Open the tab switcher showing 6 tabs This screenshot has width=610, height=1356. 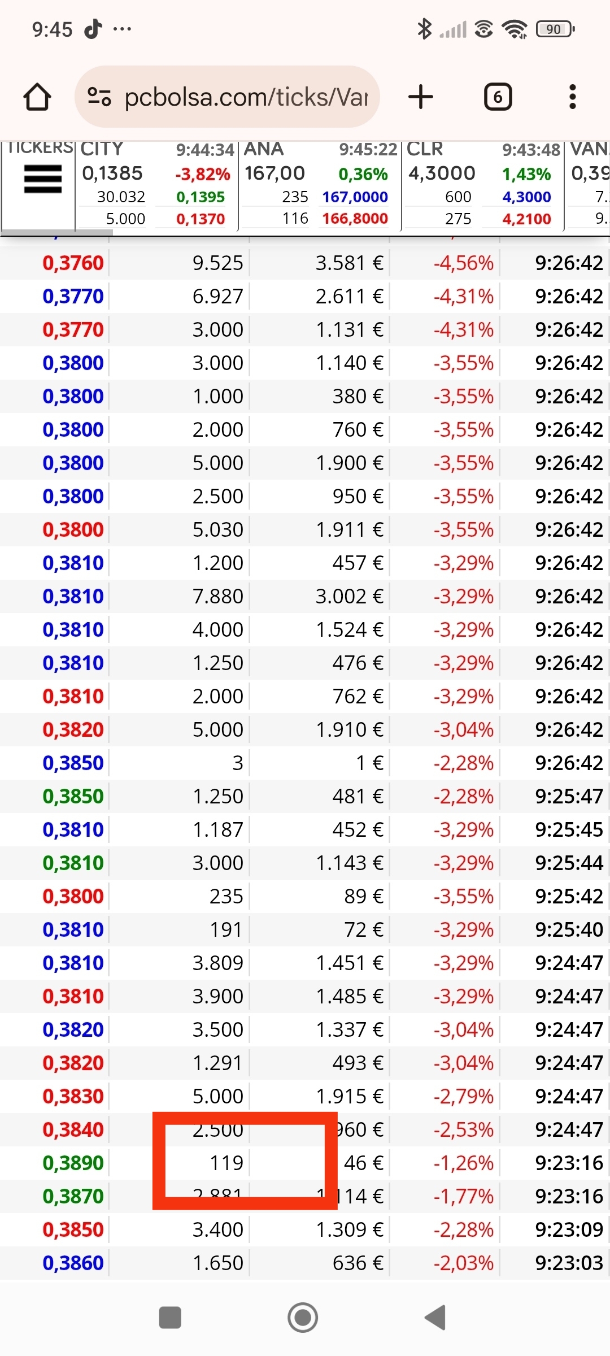click(x=498, y=97)
